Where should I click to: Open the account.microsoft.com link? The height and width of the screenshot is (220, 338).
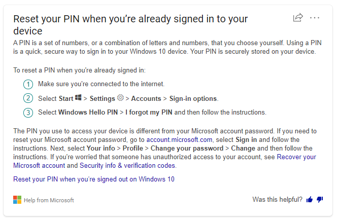tap(179, 140)
